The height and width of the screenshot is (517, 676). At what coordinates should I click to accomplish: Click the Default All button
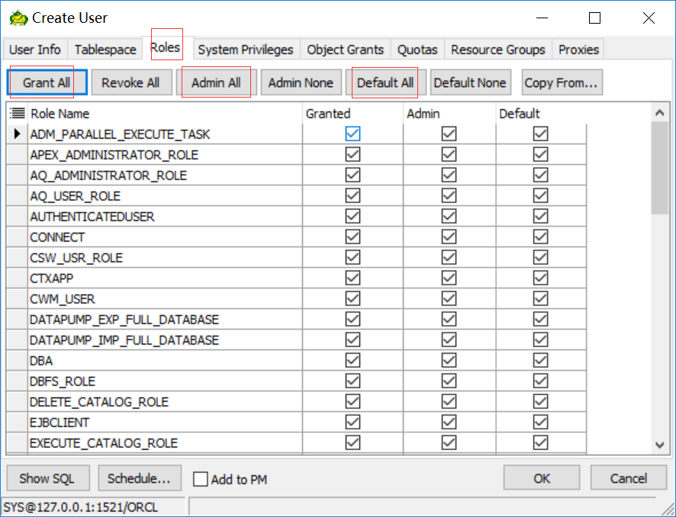pyautogui.click(x=385, y=82)
